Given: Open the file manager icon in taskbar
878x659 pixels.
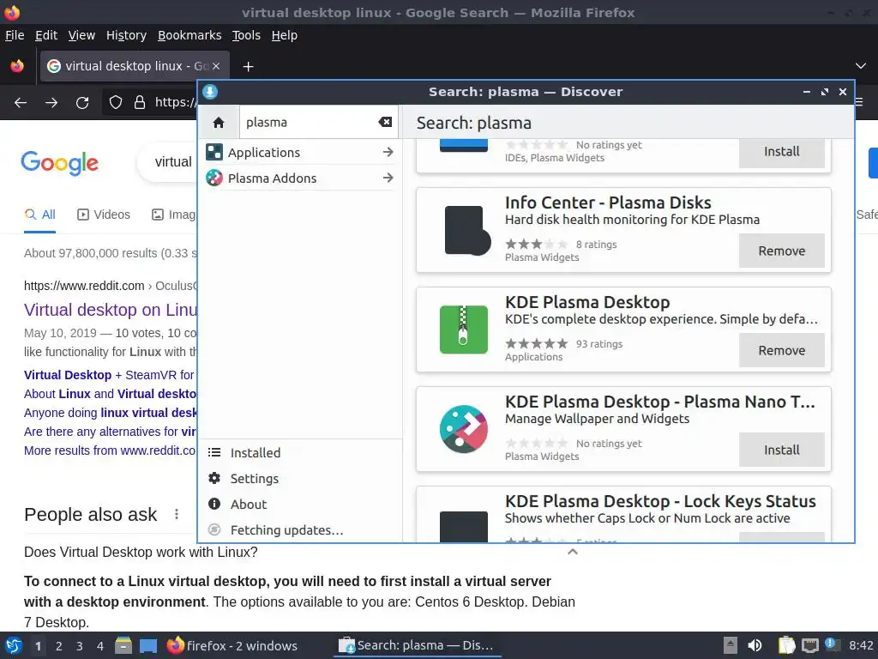Looking at the screenshot, I should pos(123,645).
